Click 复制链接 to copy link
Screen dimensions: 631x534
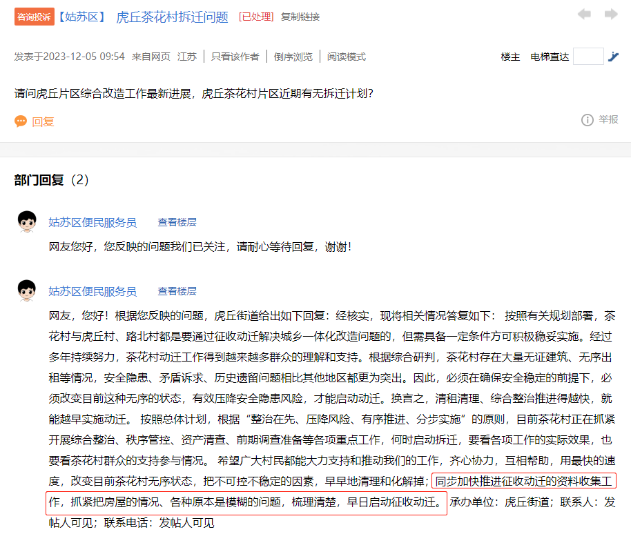pos(300,17)
